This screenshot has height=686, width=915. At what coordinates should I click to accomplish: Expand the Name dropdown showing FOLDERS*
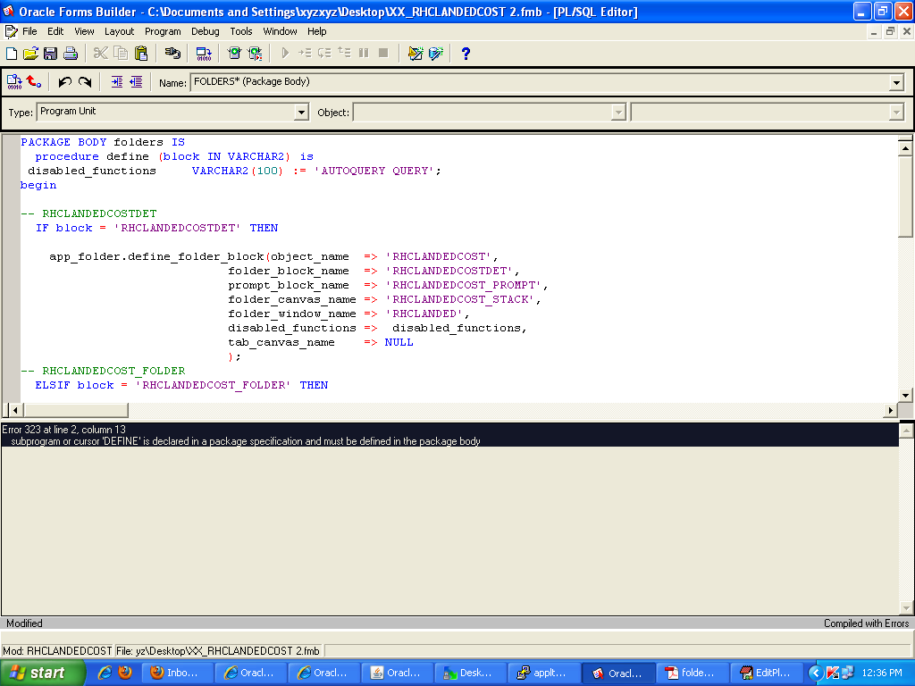897,83
